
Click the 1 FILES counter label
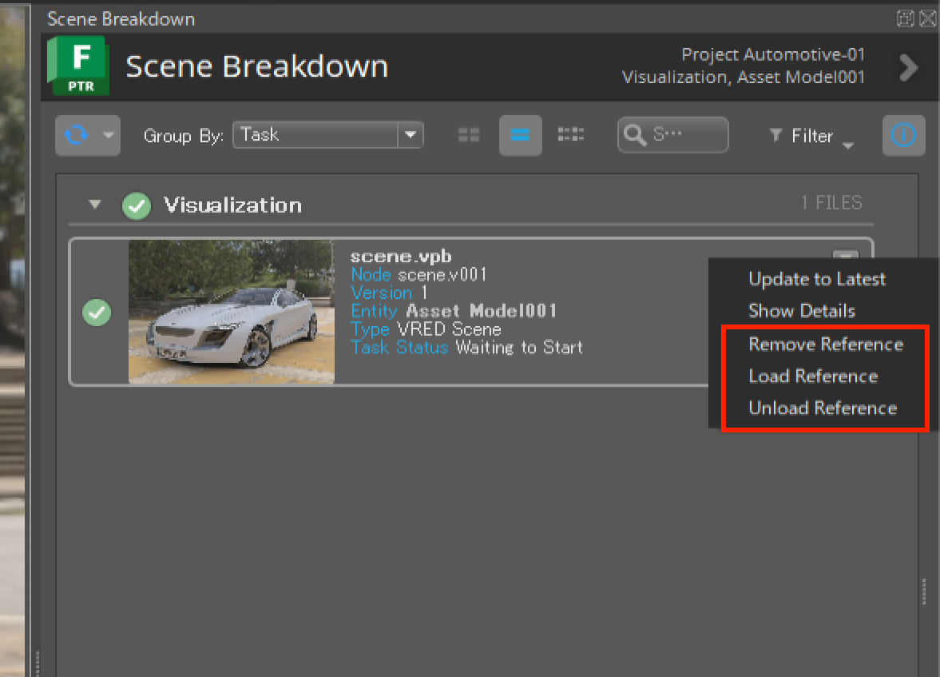click(x=832, y=203)
